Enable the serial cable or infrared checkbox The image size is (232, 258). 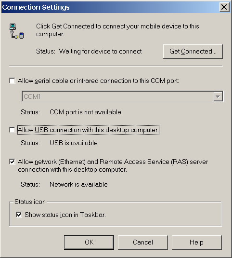[x=12, y=81]
